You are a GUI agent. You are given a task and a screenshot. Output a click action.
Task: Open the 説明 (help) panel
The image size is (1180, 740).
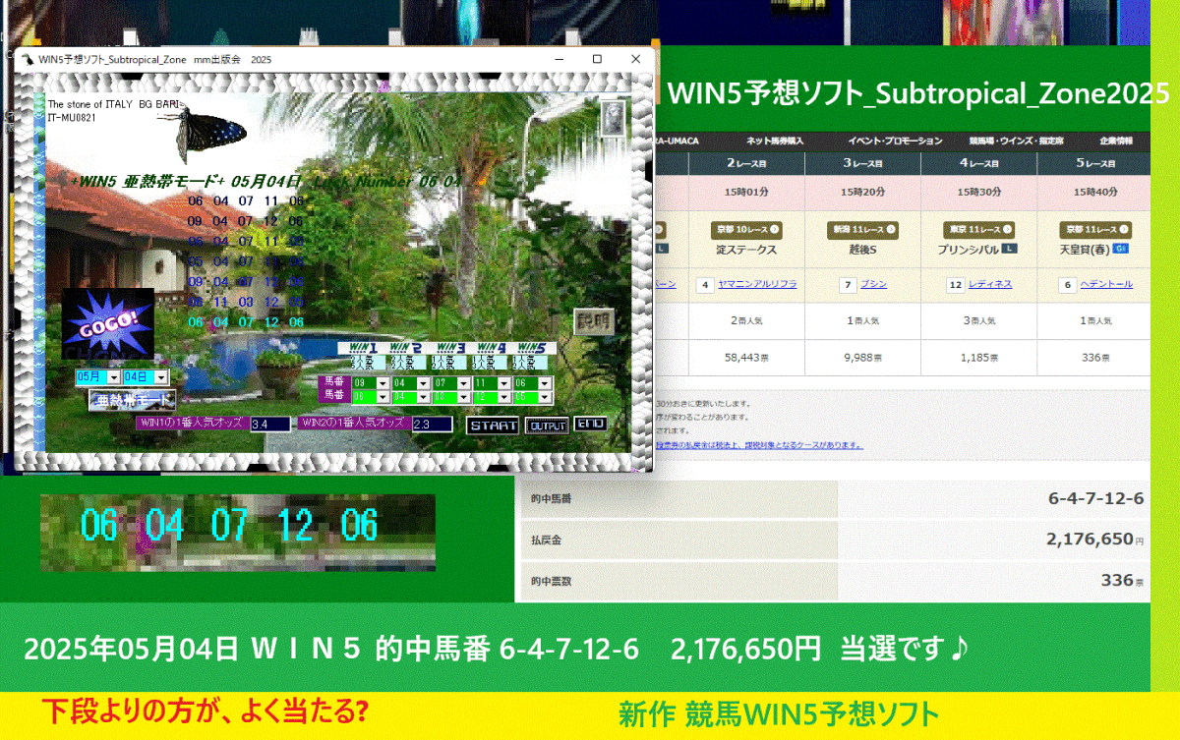pyautogui.click(x=596, y=323)
